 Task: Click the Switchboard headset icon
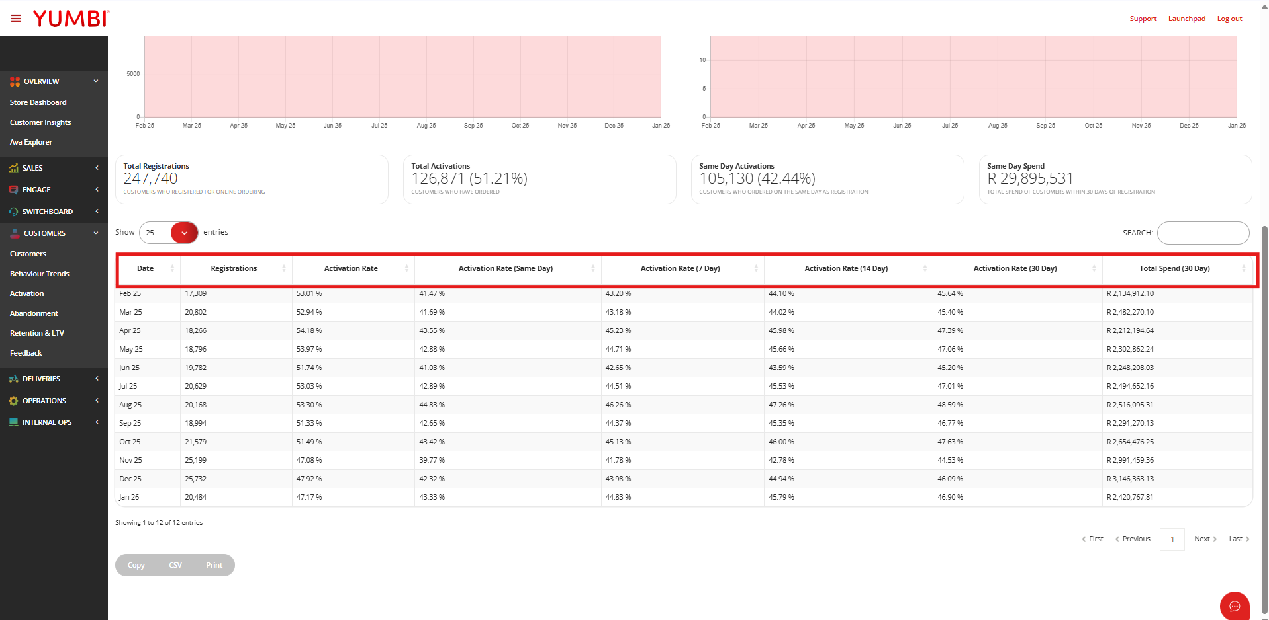point(13,212)
